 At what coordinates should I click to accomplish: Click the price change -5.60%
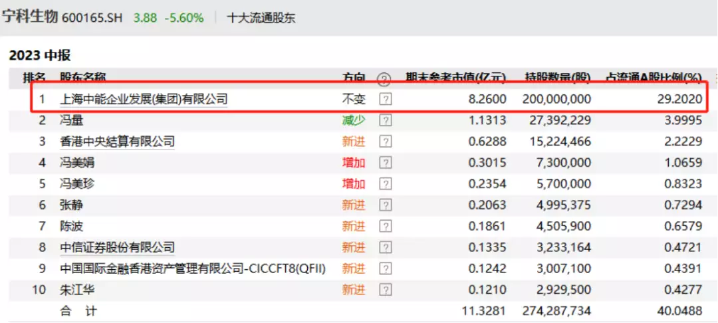click(184, 18)
